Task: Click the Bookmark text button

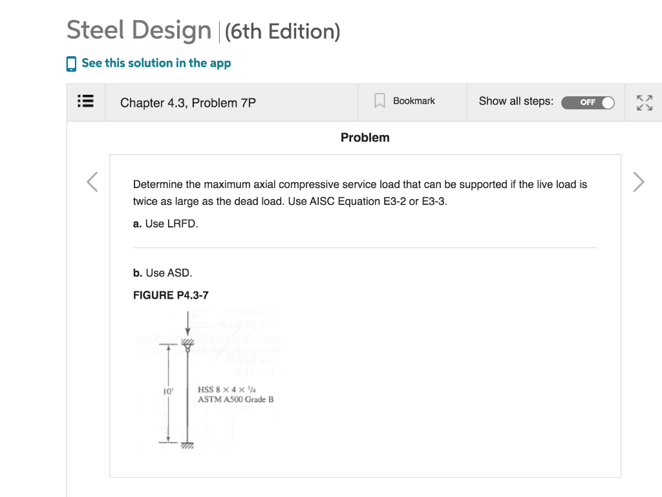Action: pos(414,101)
